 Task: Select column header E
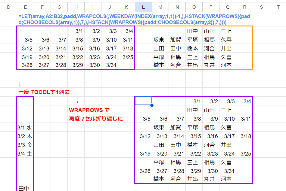tap(25, 7)
